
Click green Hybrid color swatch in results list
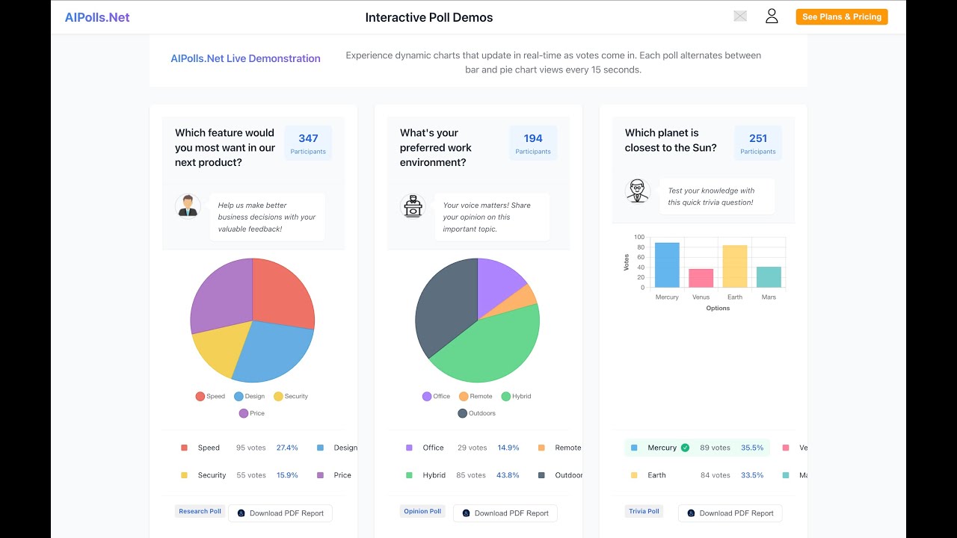point(409,475)
